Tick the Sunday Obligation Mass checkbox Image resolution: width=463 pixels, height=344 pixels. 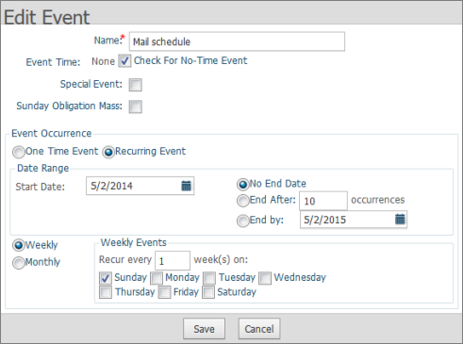pos(136,106)
